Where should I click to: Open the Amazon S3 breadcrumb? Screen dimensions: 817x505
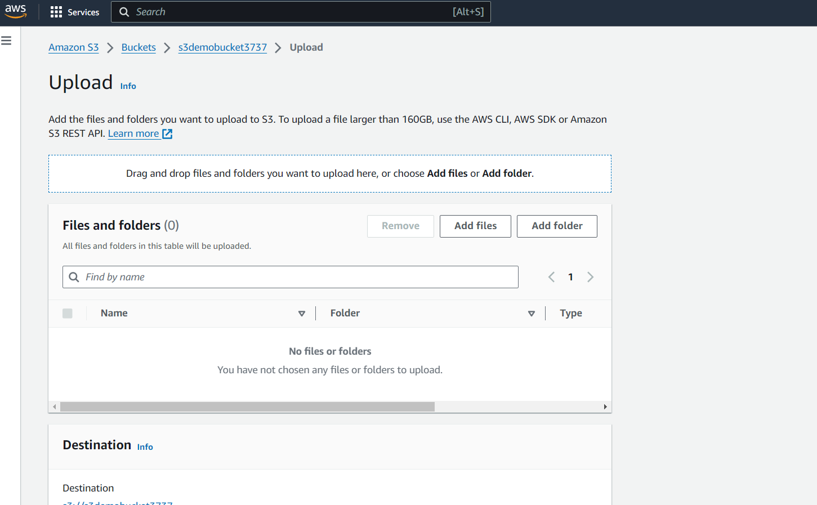coord(74,47)
